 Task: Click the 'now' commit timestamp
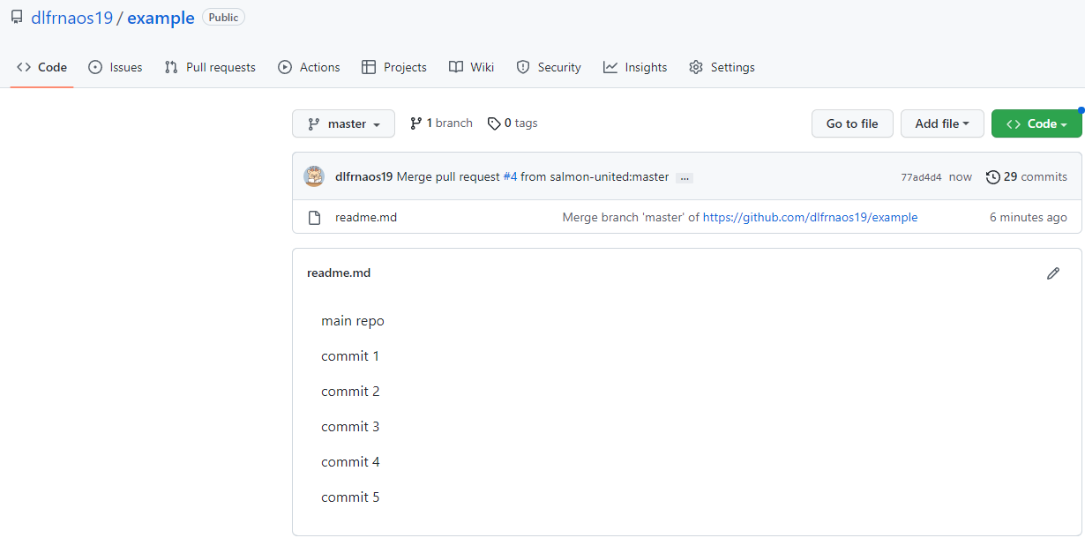click(961, 176)
